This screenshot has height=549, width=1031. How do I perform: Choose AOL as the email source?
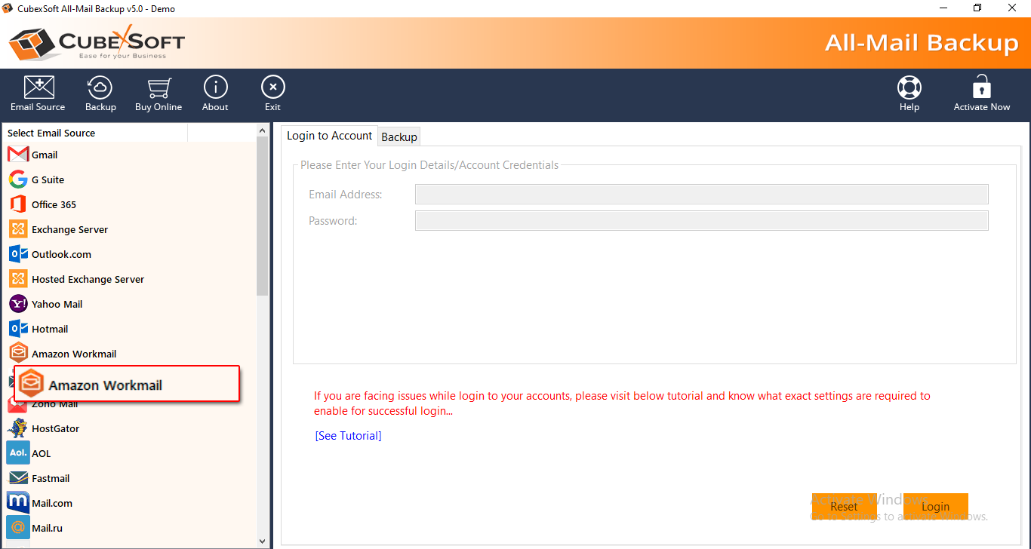click(x=41, y=453)
